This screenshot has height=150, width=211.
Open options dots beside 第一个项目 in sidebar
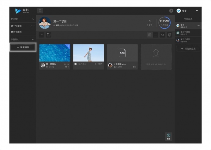(x=33, y=26)
